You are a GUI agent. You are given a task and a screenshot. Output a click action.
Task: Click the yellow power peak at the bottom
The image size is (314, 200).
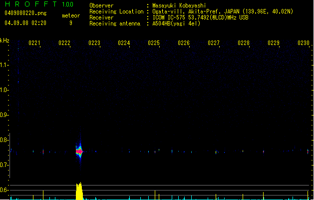(79, 191)
